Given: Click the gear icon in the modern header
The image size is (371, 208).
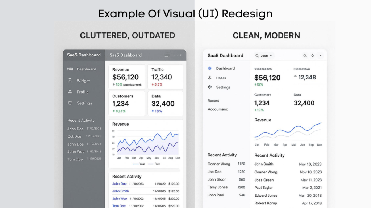Looking at the screenshot, I should [312, 56].
